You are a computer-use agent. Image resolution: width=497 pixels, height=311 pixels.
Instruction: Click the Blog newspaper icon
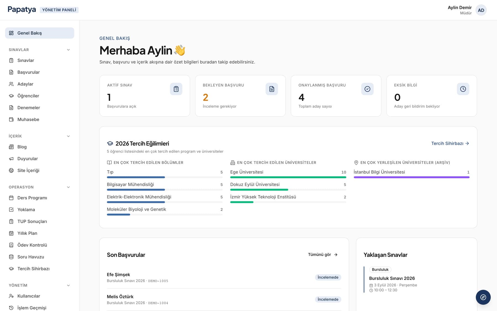click(x=11, y=147)
